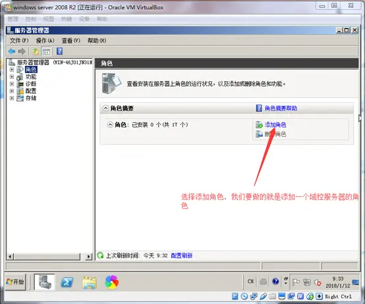This screenshot has height=304, width=365.
Task: Click the Back arrow in Server Manager toolbar
Action: pyautogui.click(x=12, y=51)
